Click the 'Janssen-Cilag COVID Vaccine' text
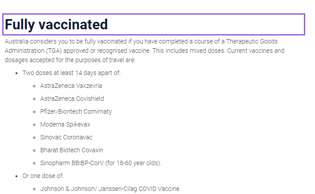The height and width of the screenshot is (194, 315). 140,189
